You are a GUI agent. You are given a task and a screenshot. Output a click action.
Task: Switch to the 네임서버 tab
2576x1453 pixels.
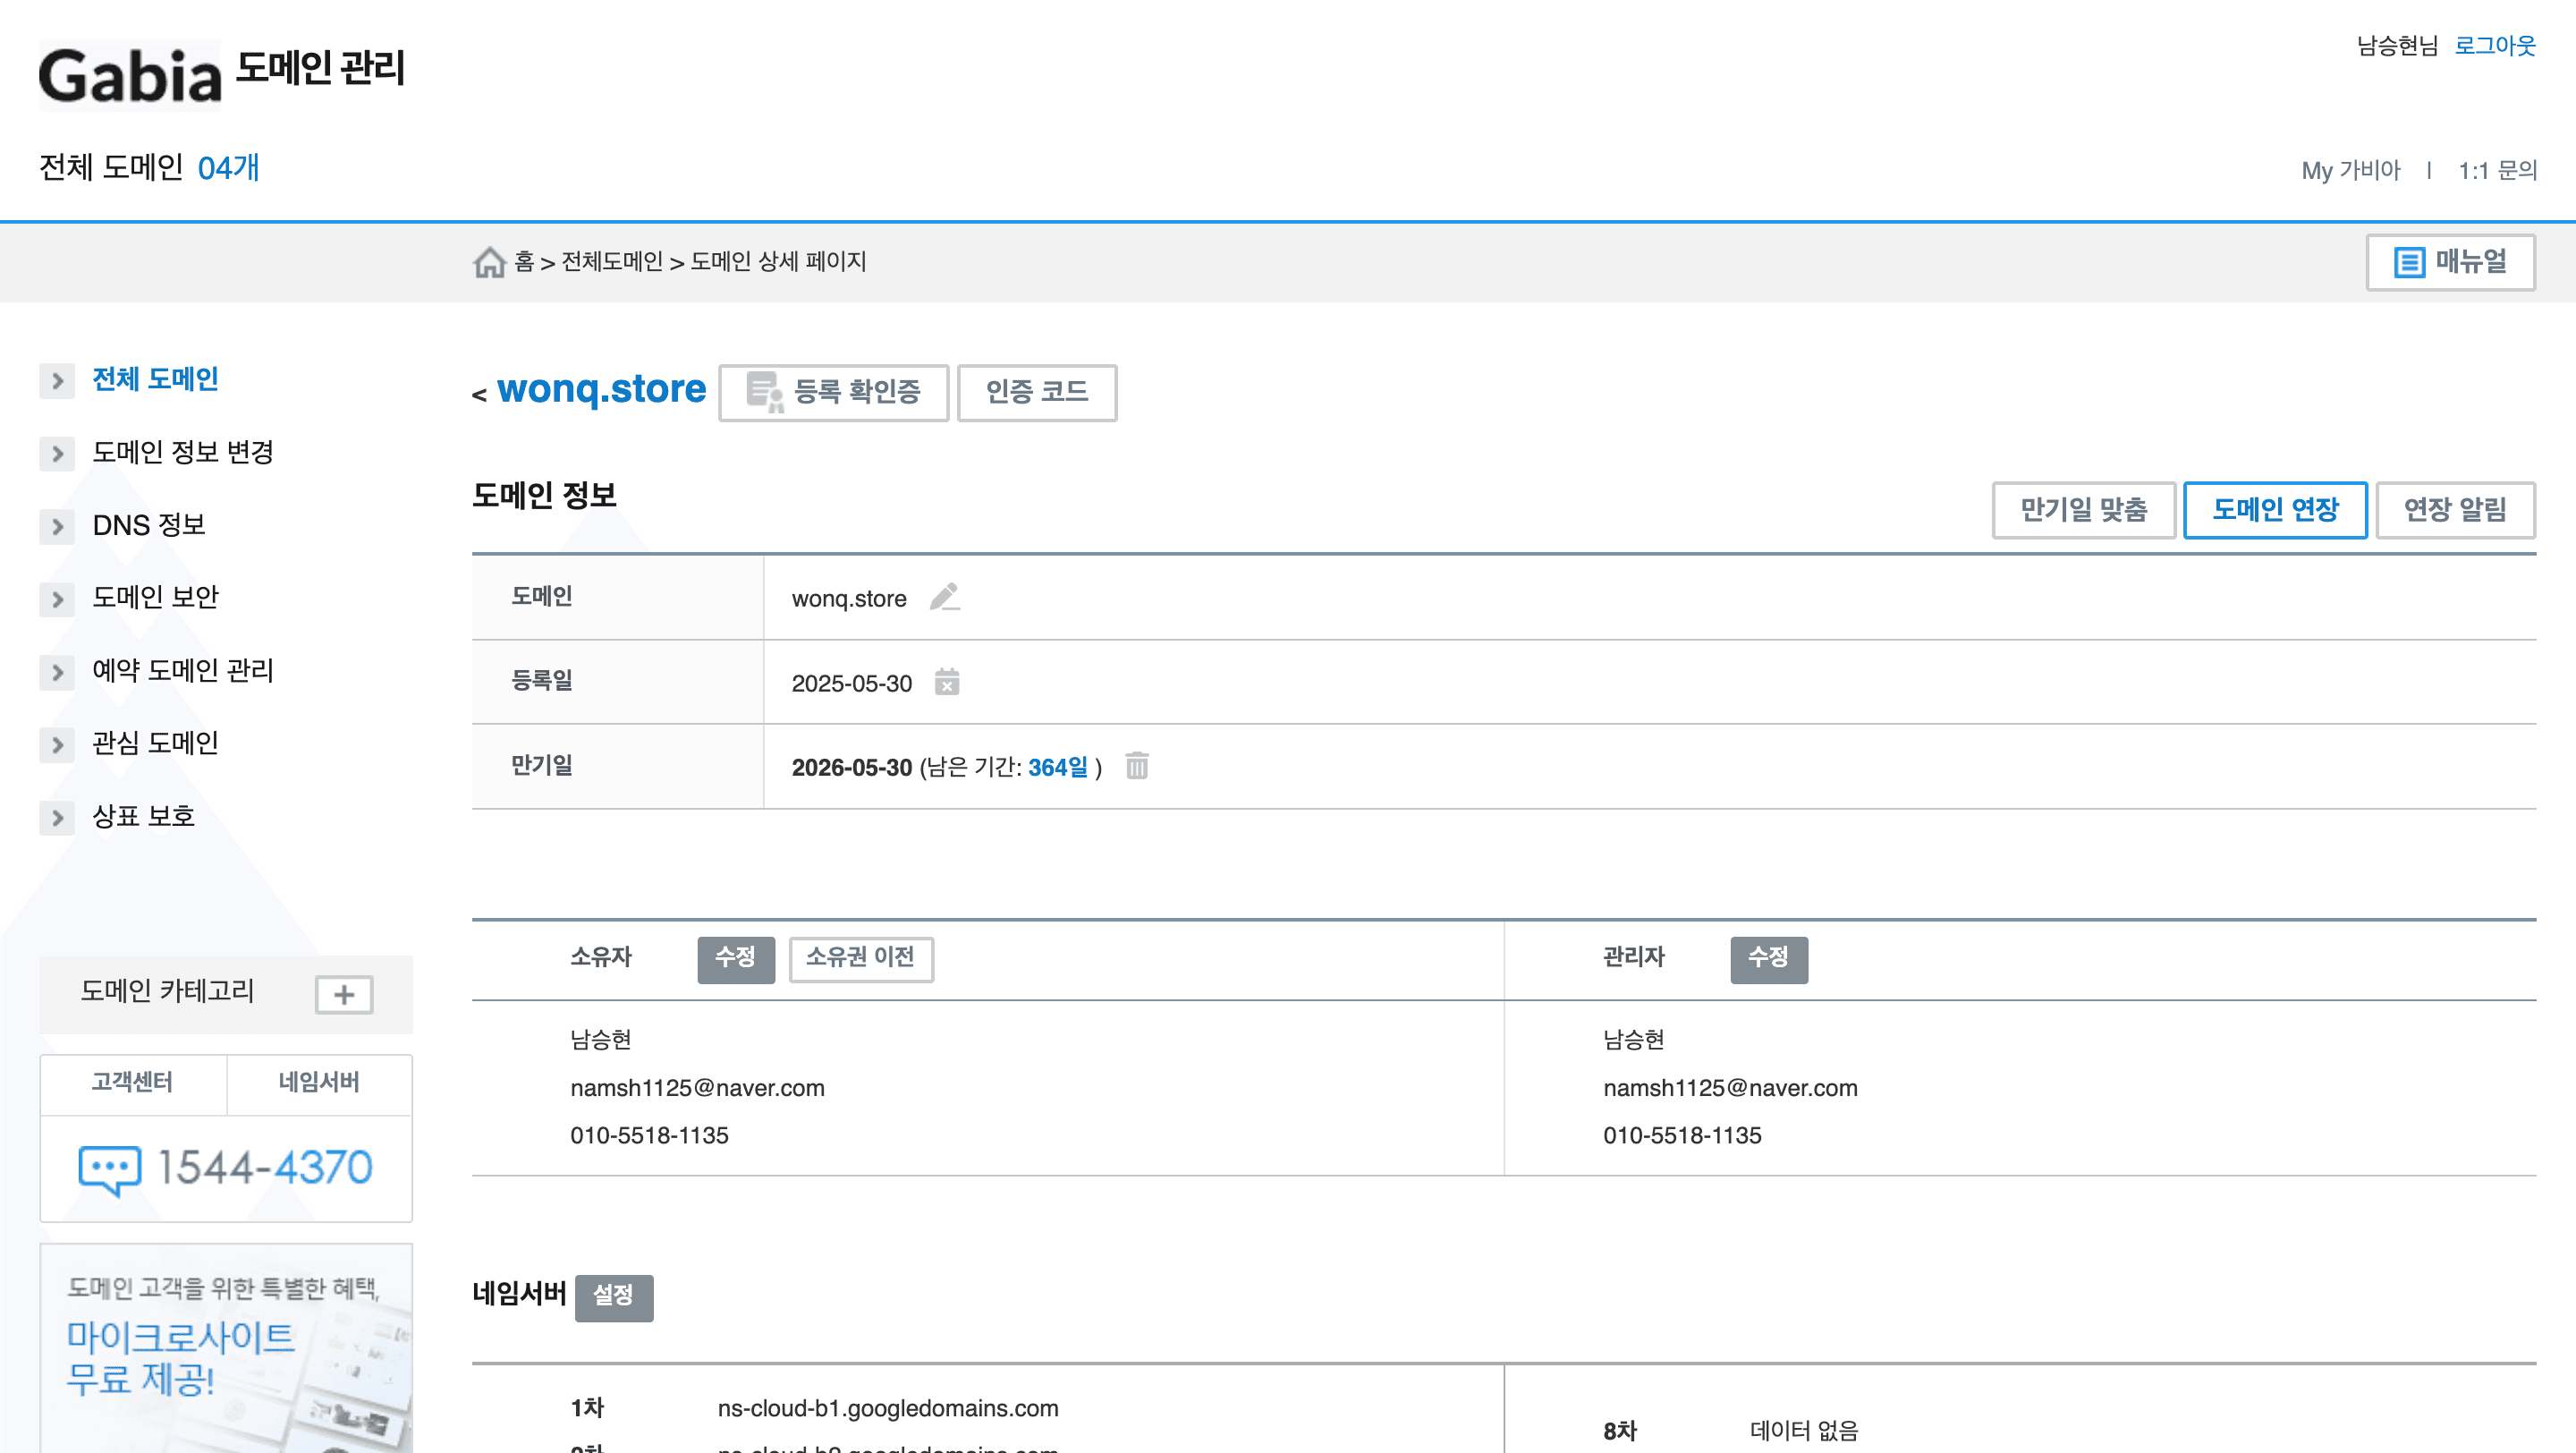(319, 1082)
